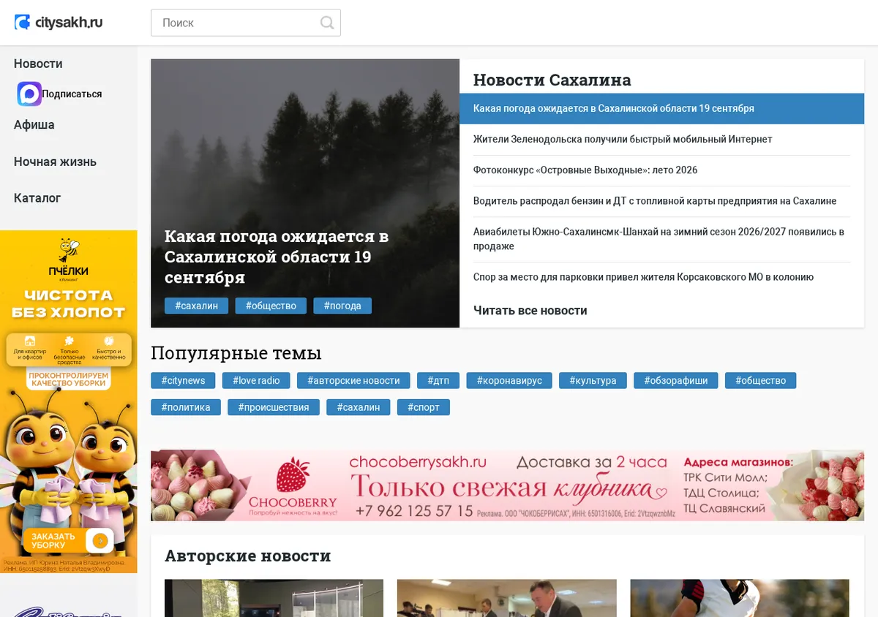Click the search magnifier icon
878x617 pixels.
point(327,23)
